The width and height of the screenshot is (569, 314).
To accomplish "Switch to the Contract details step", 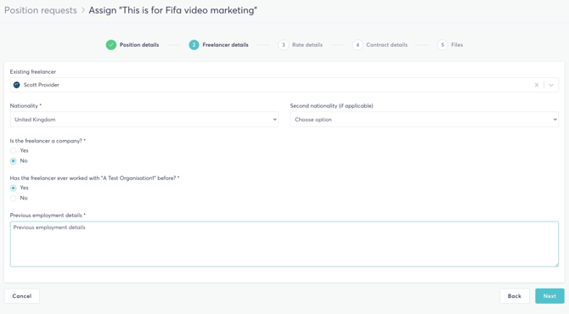I will tap(386, 45).
